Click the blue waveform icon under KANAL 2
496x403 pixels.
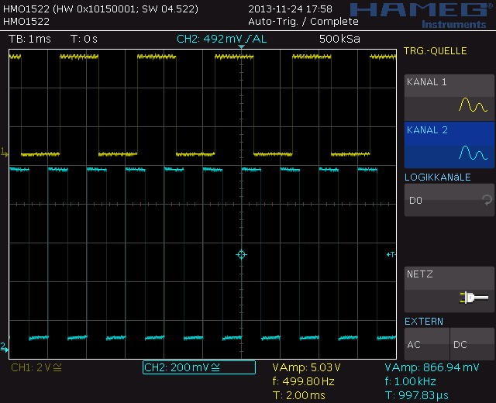click(x=473, y=153)
